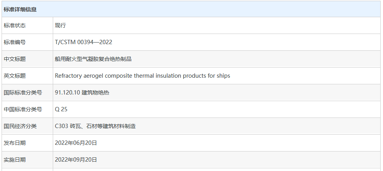
Task: Click the 国际标准分类号 row label
Action: [x=23, y=93]
